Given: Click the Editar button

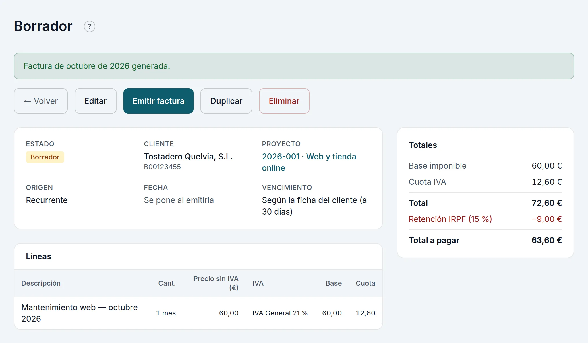Looking at the screenshot, I should pos(96,101).
